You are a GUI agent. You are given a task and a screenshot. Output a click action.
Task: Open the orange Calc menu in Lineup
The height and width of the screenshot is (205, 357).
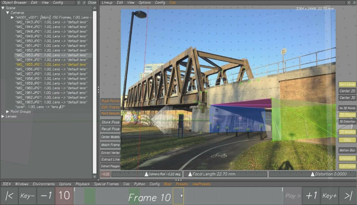(x=172, y=3)
